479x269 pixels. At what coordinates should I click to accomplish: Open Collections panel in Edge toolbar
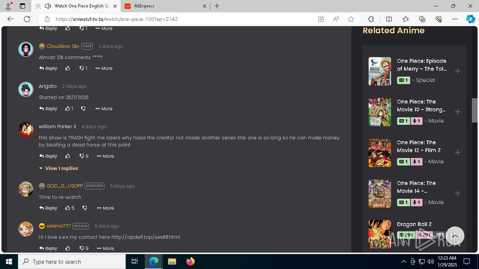[422, 19]
